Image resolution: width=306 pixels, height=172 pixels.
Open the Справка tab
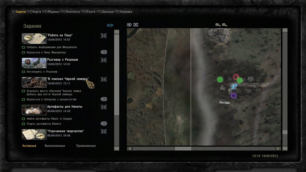pos(126,12)
